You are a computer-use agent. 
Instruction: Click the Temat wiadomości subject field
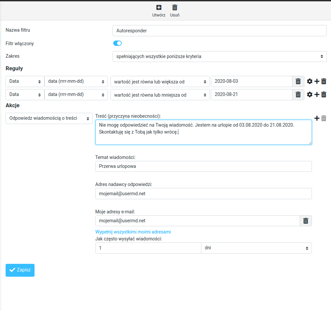click(x=203, y=167)
